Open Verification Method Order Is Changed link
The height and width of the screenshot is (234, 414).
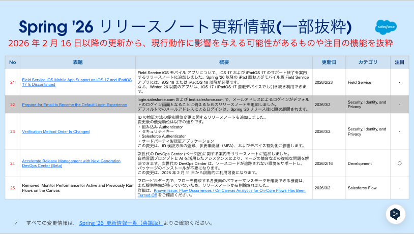[x=56, y=131]
